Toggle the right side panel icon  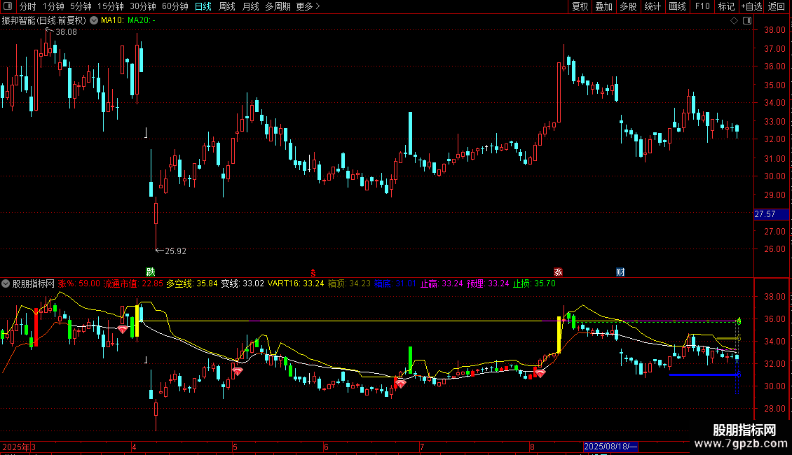point(747,21)
